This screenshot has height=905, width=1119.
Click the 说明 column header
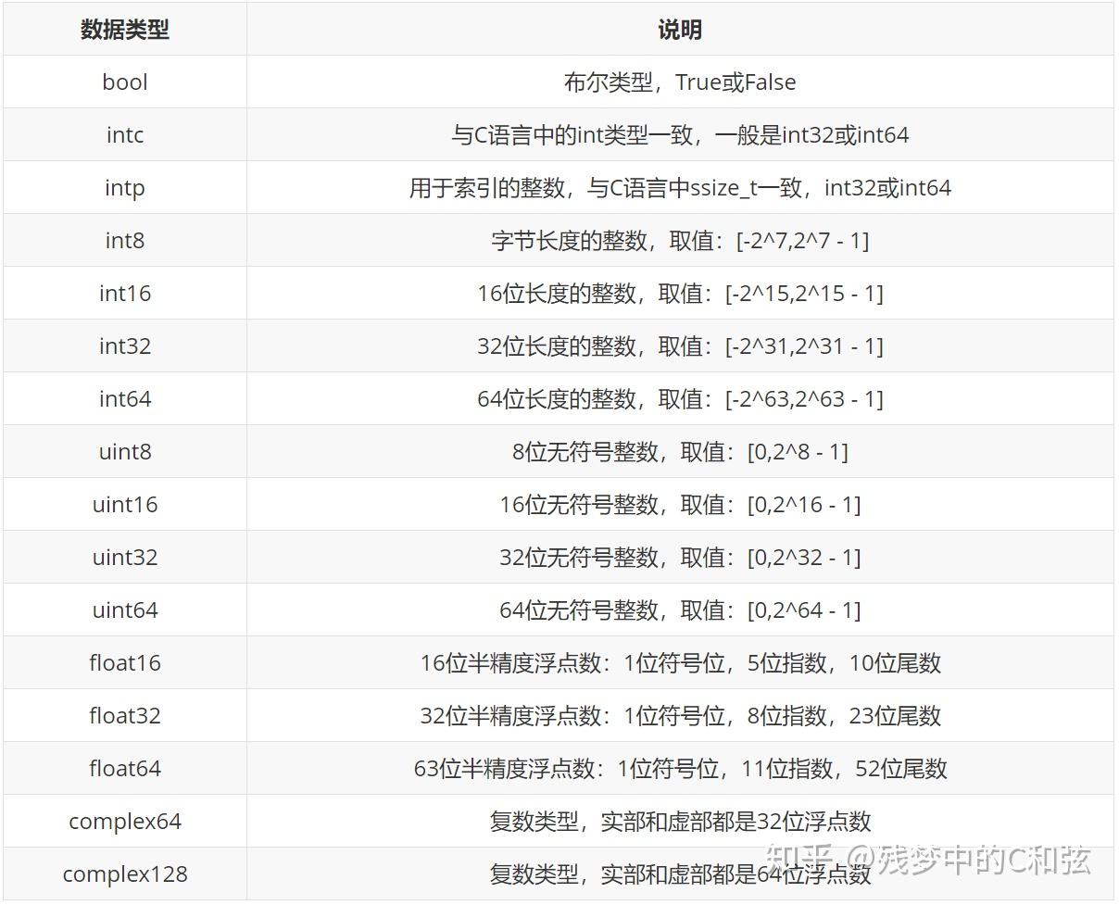coord(682,29)
